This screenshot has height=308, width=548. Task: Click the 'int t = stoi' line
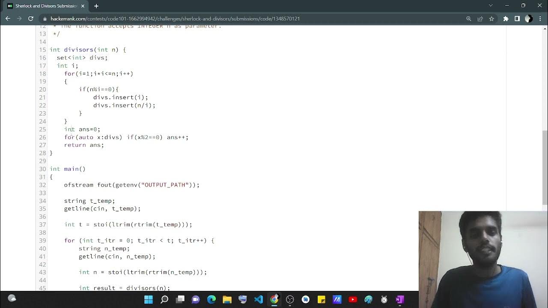pyautogui.click(x=128, y=225)
